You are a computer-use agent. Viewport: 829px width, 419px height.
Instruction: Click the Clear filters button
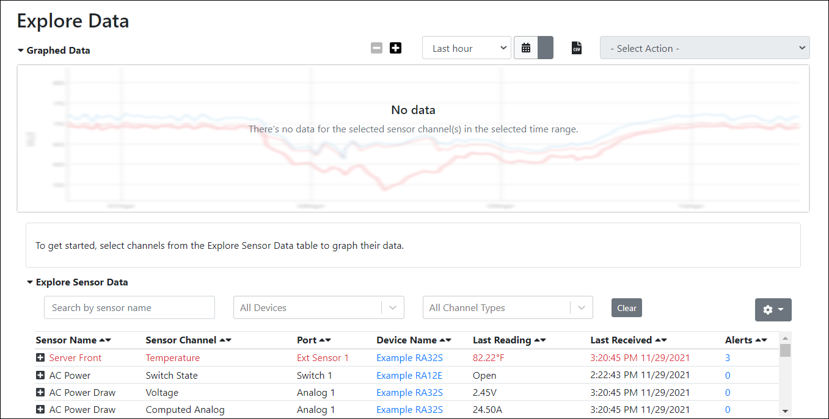pos(626,308)
